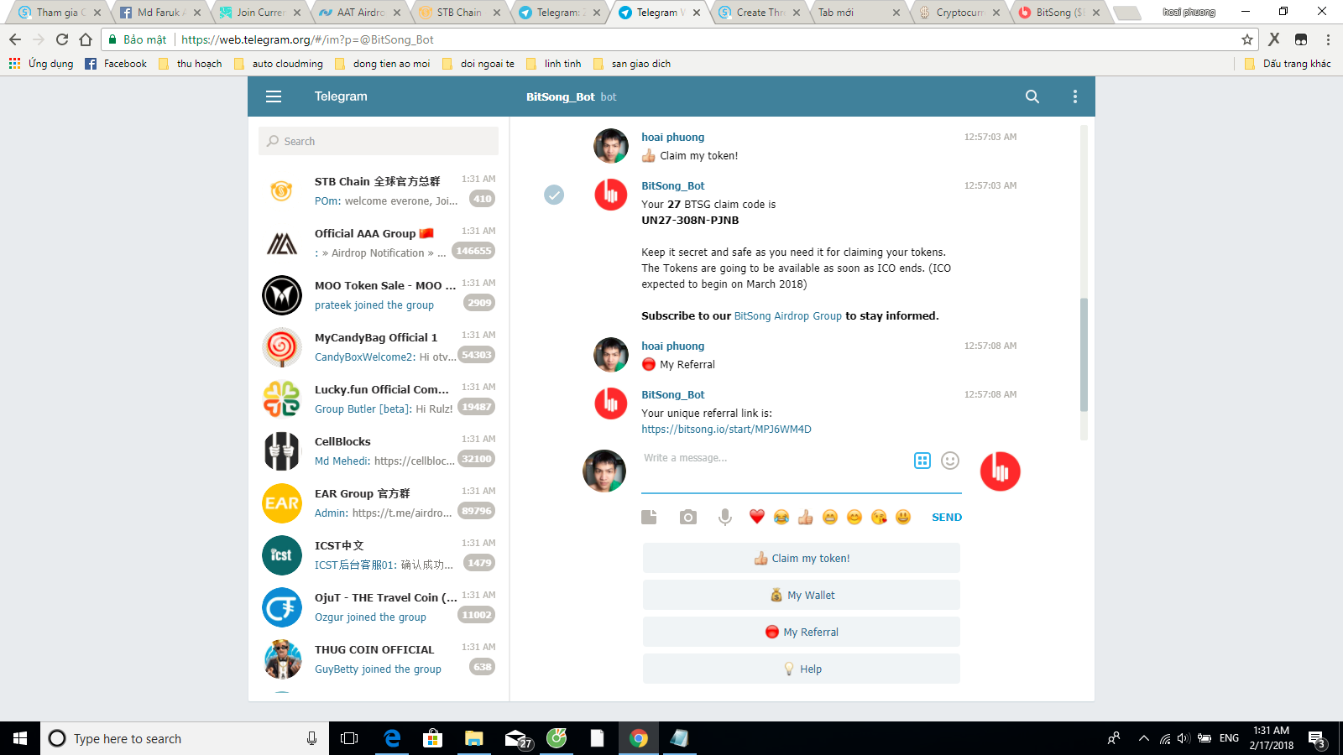Insert the tears of joy emoji
This screenshot has height=755, width=1343.
[x=781, y=517]
